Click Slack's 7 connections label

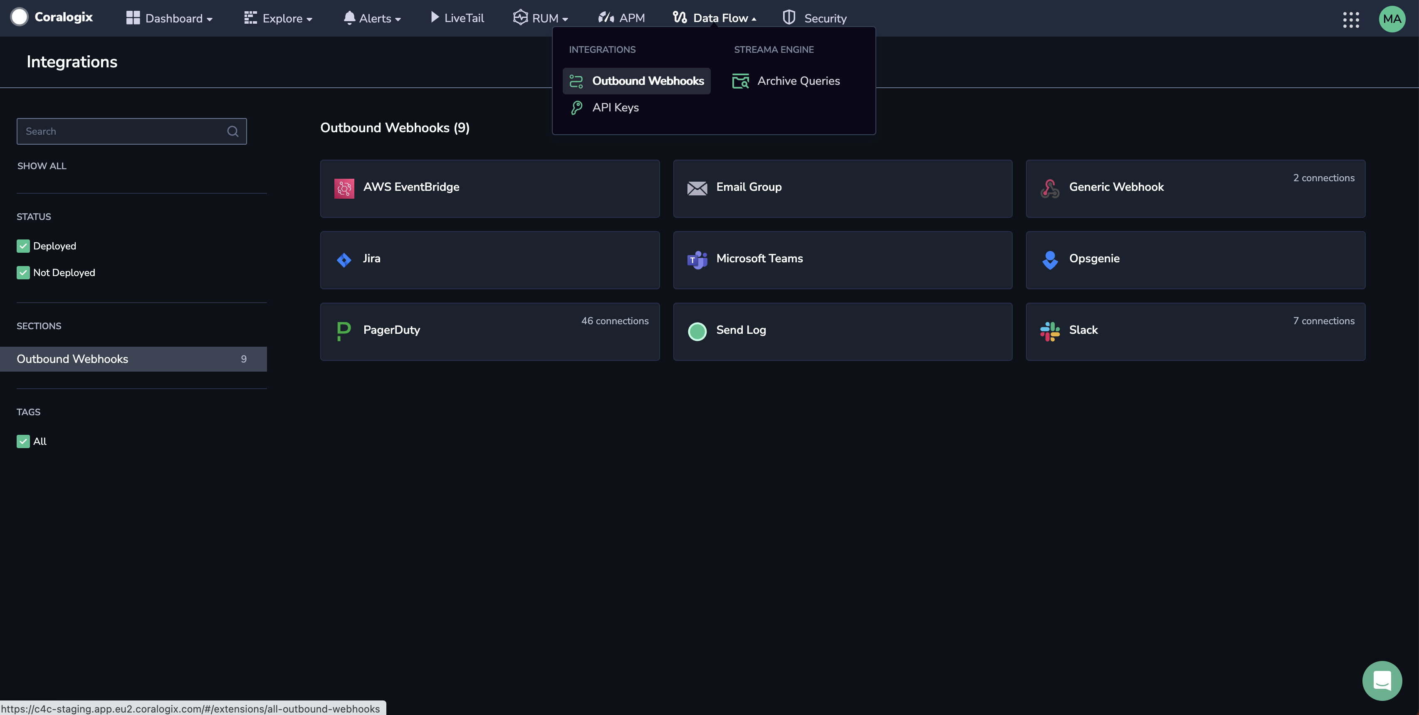(x=1324, y=321)
